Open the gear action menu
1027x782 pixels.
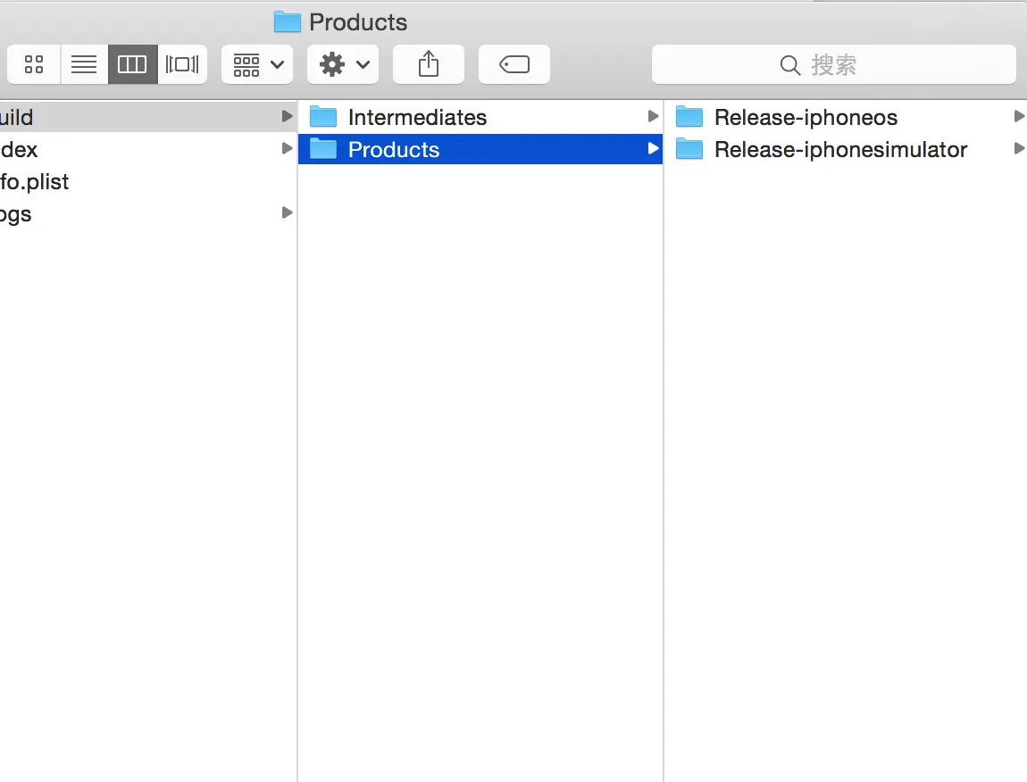click(x=343, y=64)
